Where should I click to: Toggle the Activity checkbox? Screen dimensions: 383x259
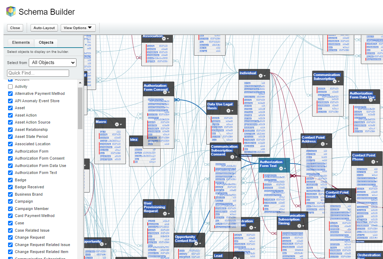click(10, 86)
